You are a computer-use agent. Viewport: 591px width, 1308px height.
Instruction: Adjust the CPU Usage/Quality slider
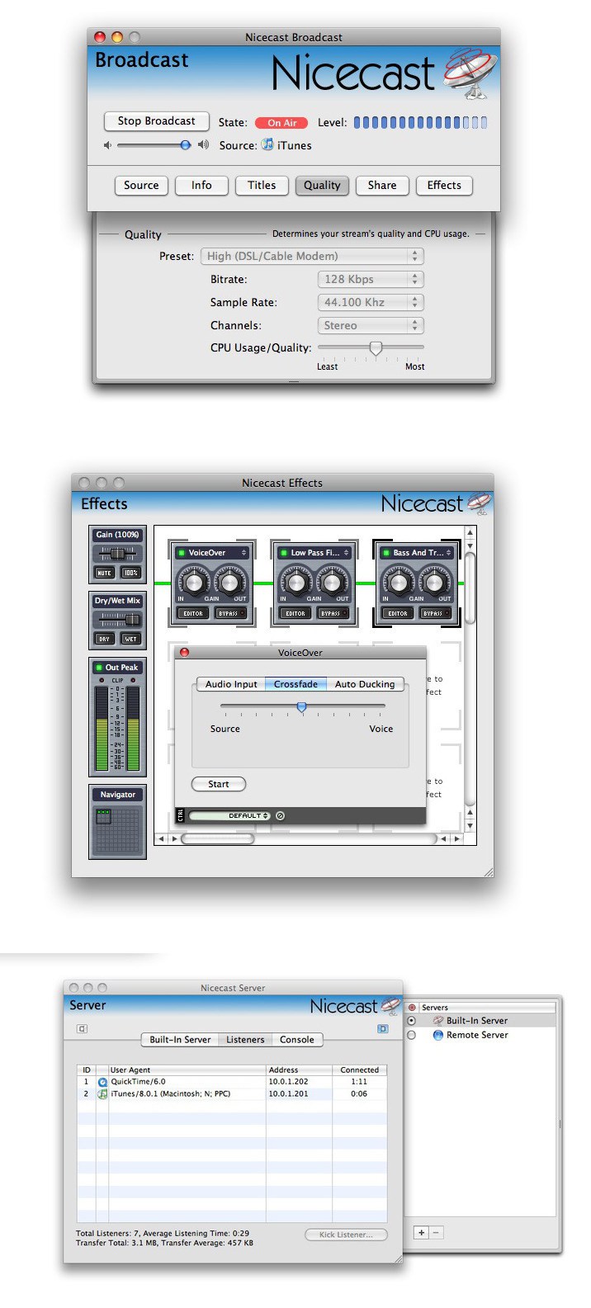371,348
